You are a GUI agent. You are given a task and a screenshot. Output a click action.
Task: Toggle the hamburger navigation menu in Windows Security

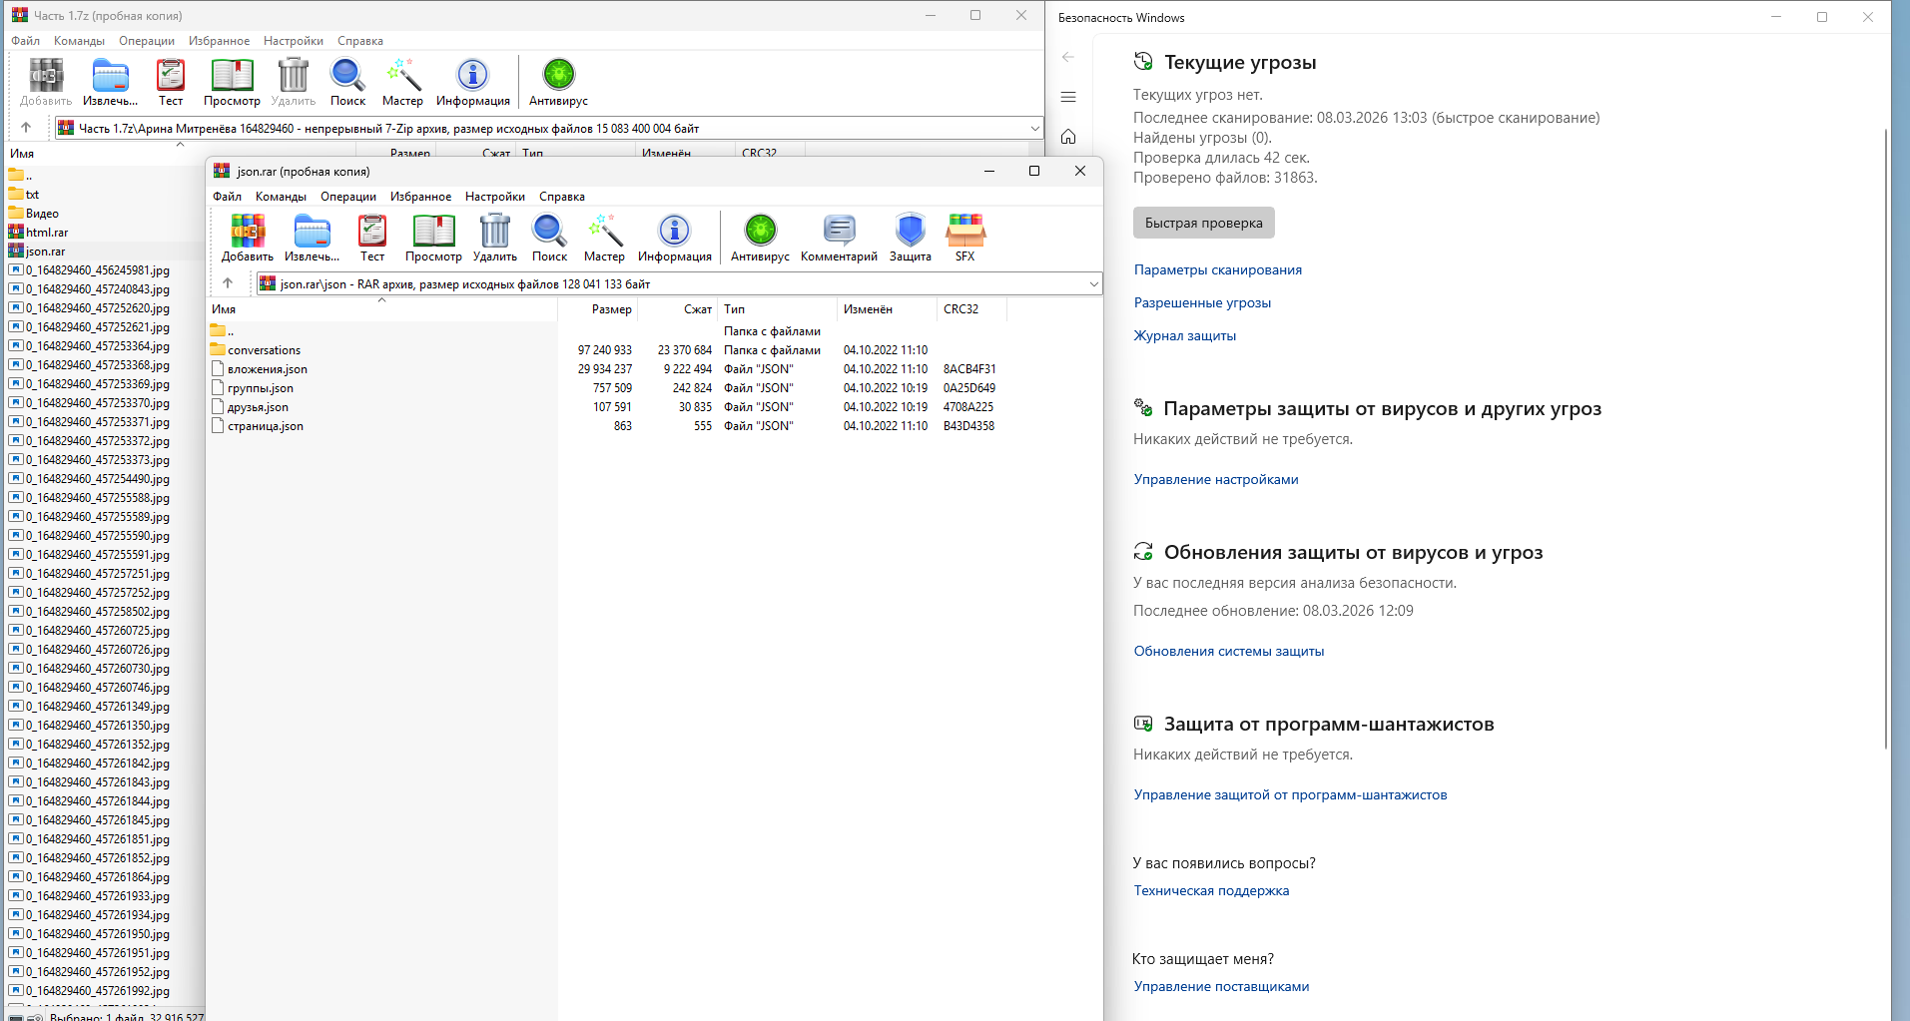click(x=1068, y=97)
